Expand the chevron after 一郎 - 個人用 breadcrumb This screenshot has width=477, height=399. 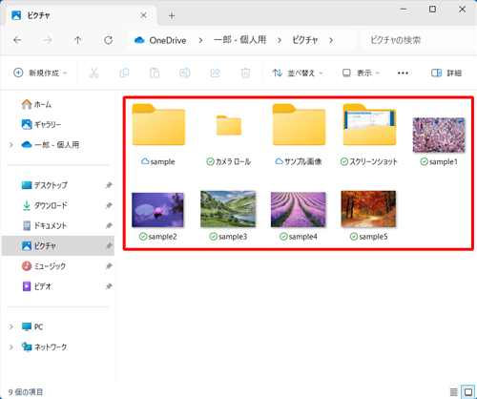coord(280,40)
